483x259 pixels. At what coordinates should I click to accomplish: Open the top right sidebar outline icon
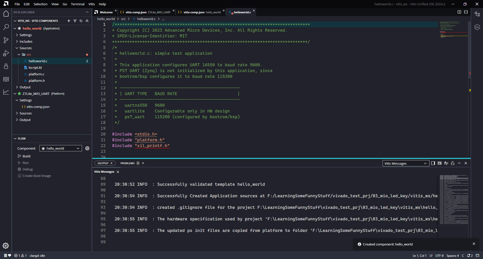(x=477, y=14)
